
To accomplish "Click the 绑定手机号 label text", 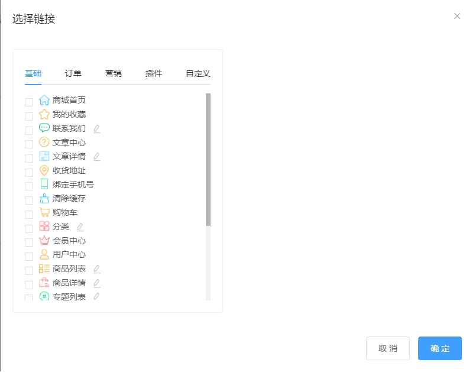I will click(73, 185).
